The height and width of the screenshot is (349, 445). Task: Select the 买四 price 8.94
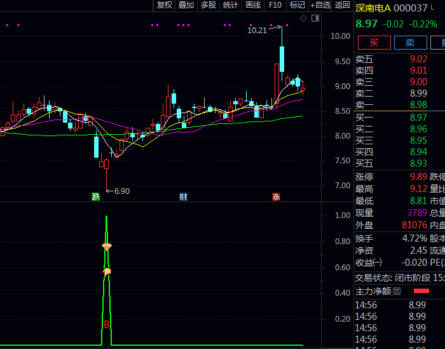pyautogui.click(x=418, y=152)
